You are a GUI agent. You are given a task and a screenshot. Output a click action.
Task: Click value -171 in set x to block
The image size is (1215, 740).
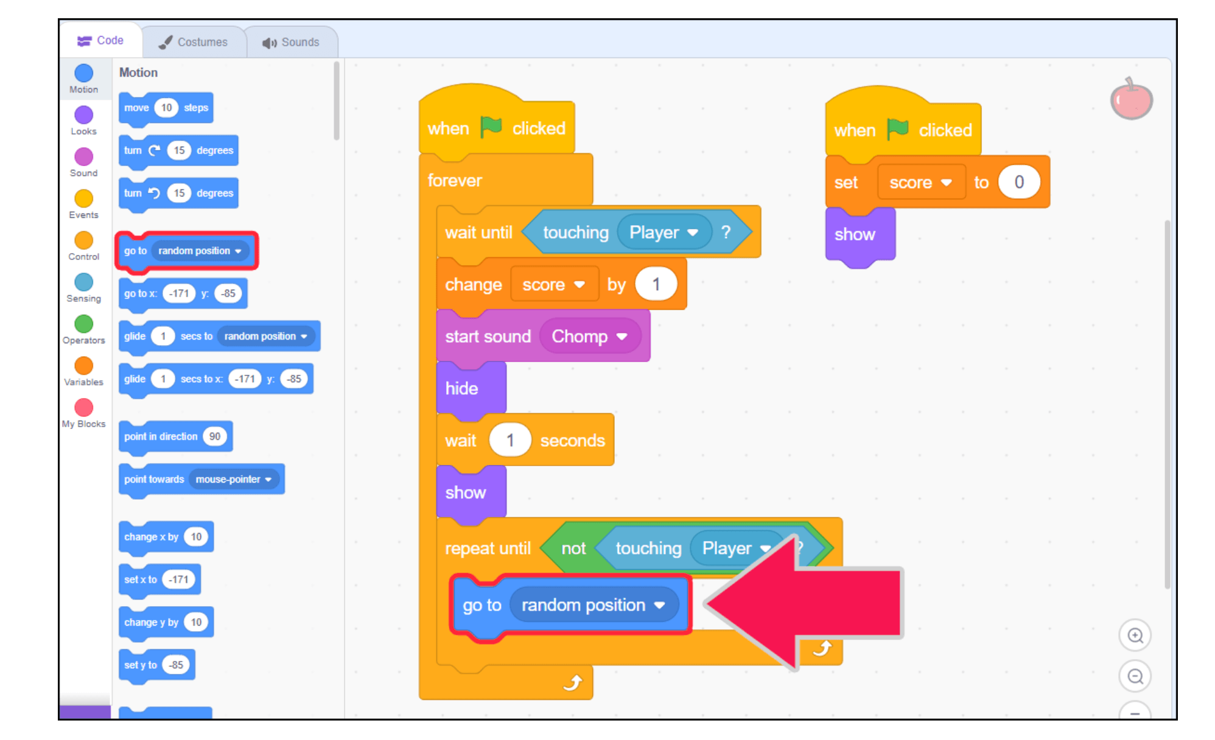pyautogui.click(x=179, y=579)
